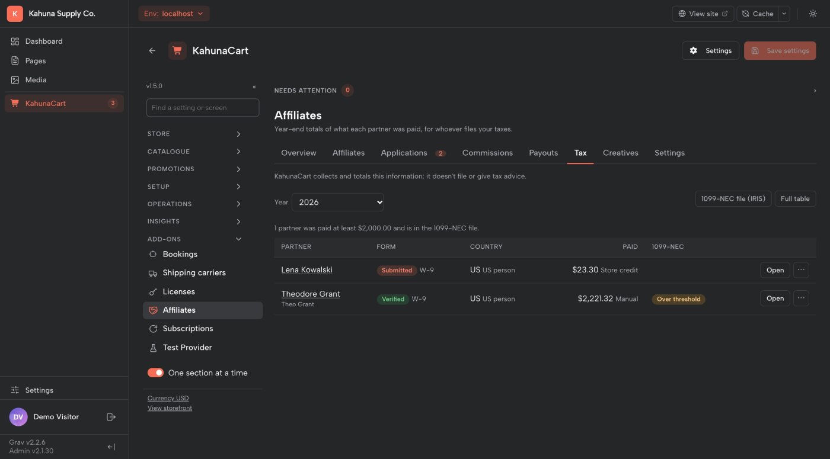Open more actions for Lena Kowalski row
This screenshot has height=459, width=830.
click(x=801, y=270)
